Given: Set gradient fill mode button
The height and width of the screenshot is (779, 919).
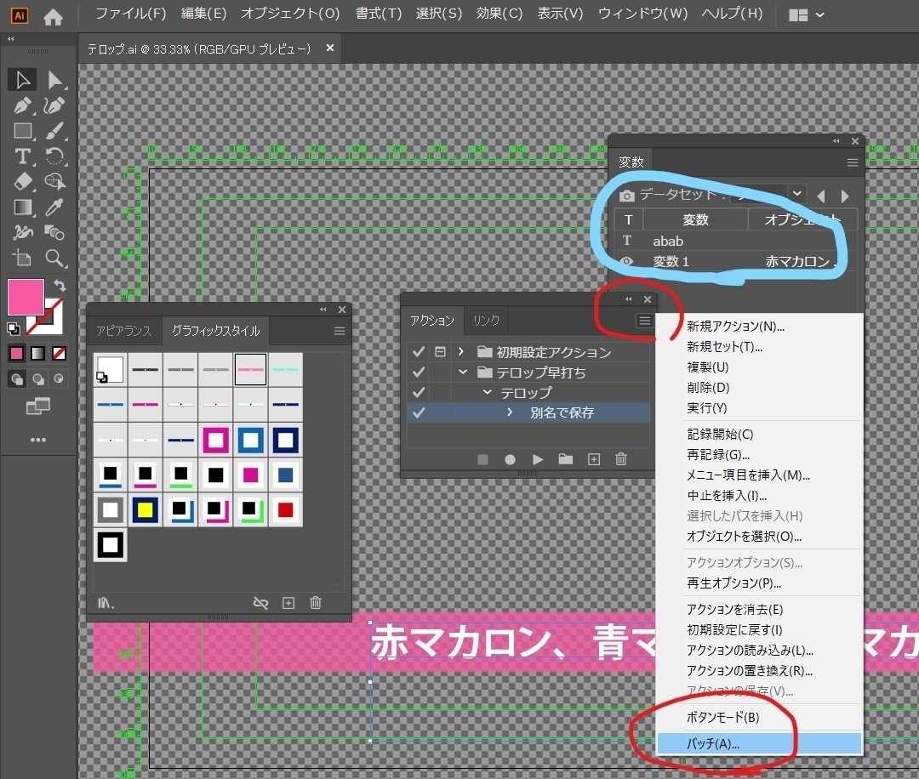Looking at the screenshot, I should (x=37, y=353).
